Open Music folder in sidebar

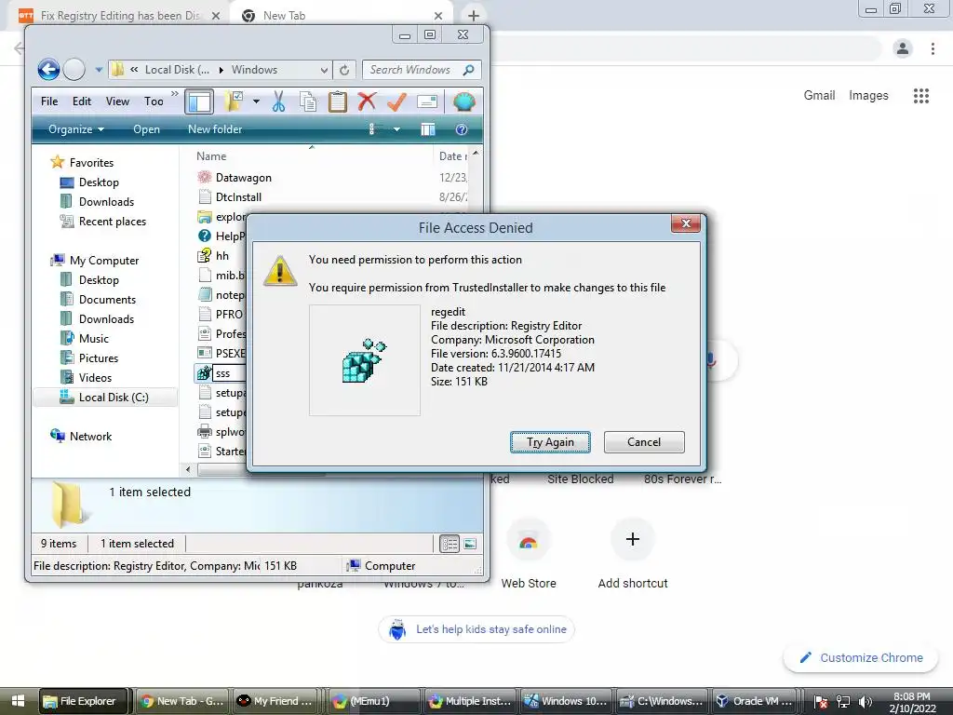click(x=94, y=339)
